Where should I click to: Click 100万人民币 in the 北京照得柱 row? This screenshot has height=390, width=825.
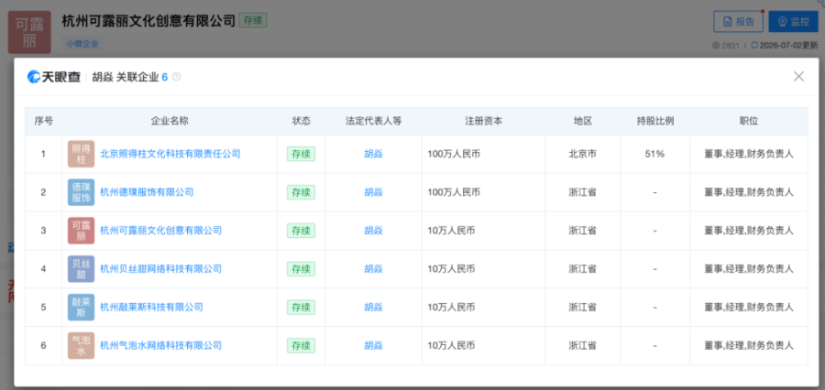(x=454, y=154)
